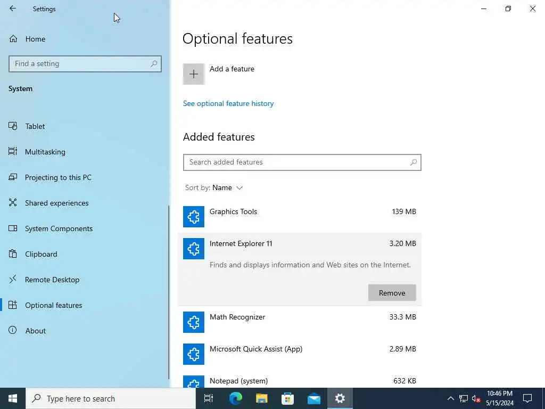Click the Optional features grid icon
Viewport: 545px width, 409px height.
[13, 305]
